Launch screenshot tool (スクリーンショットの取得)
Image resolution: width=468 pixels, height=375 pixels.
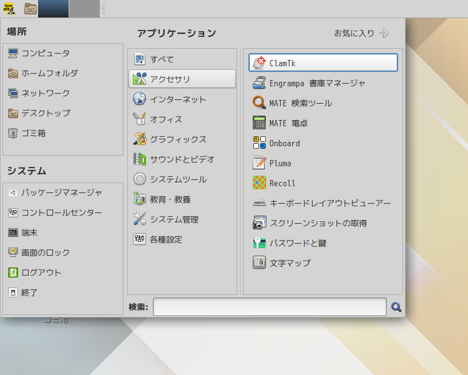[323, 223]
